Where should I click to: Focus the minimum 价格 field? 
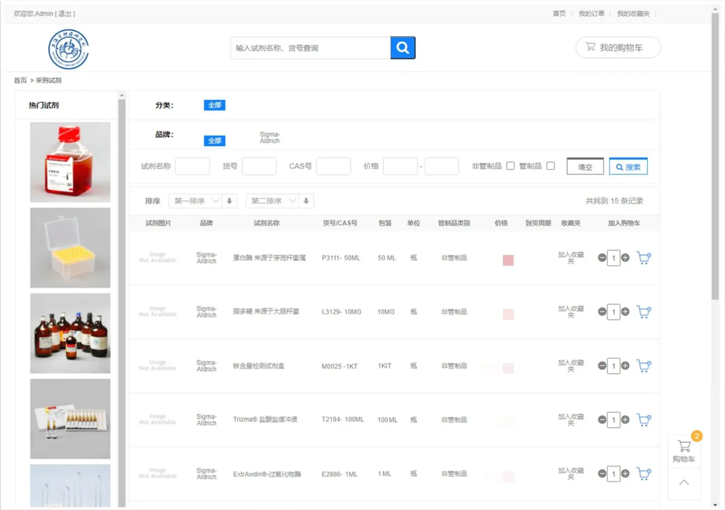[x=400, y=166]
